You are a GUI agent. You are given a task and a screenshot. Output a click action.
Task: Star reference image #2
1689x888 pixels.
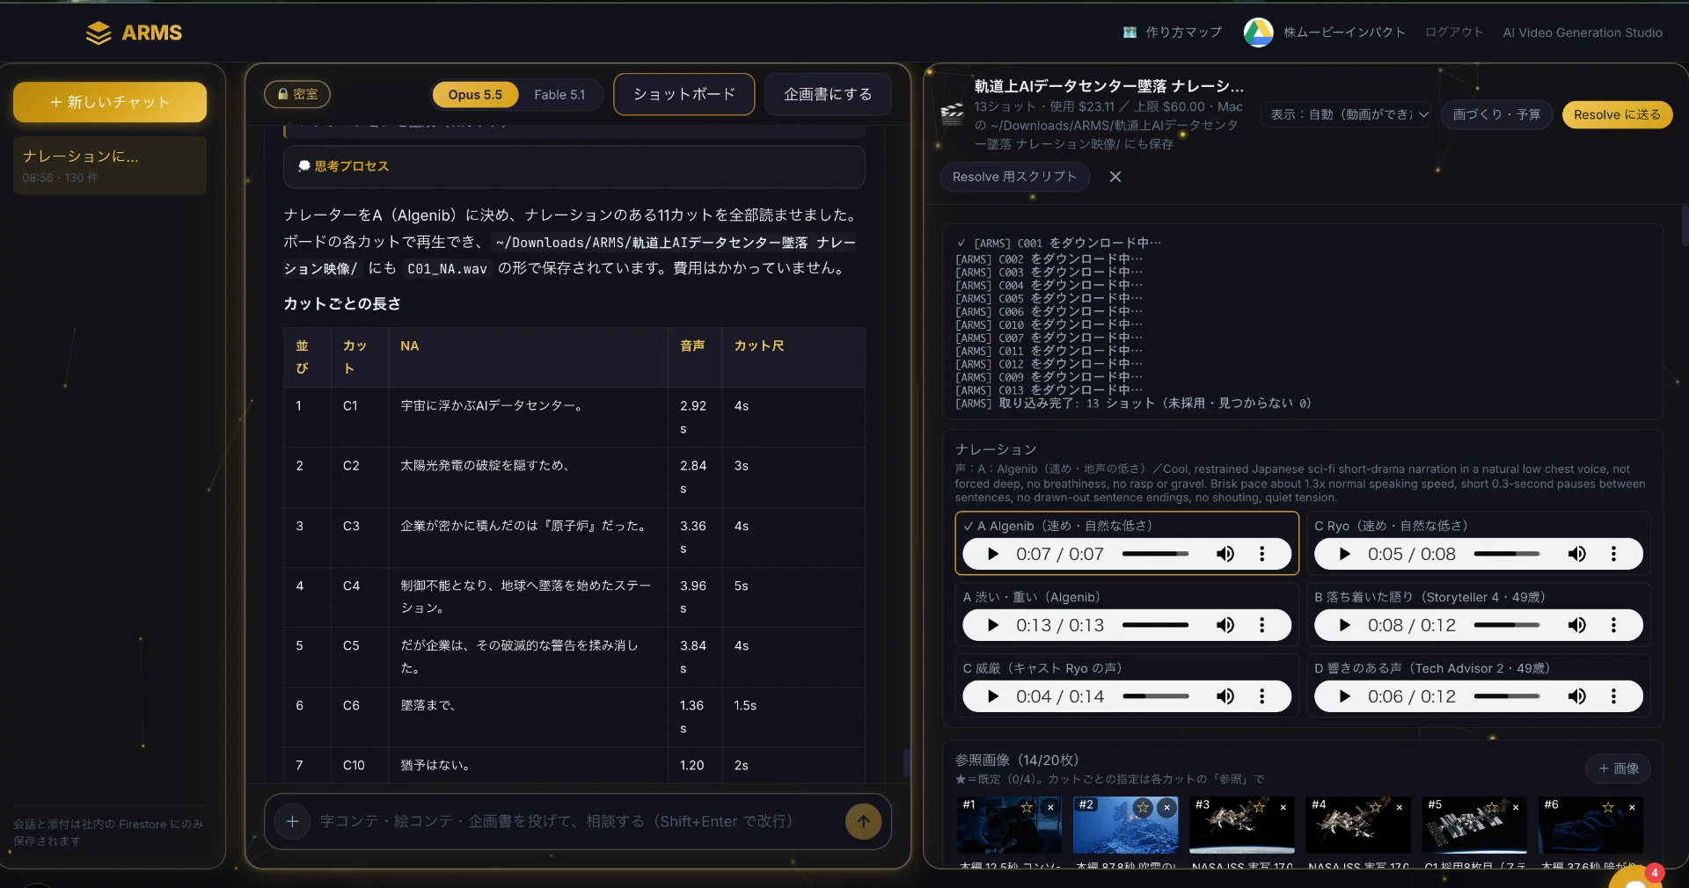click(1143, 807)
